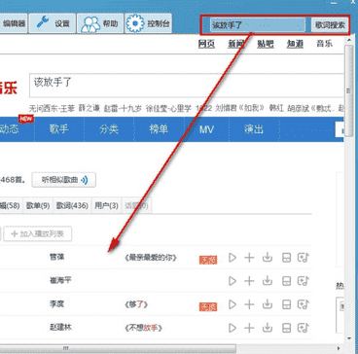Click the 歌词搜索 button
The image size is (358, 354).
click(x=330, y=25)
